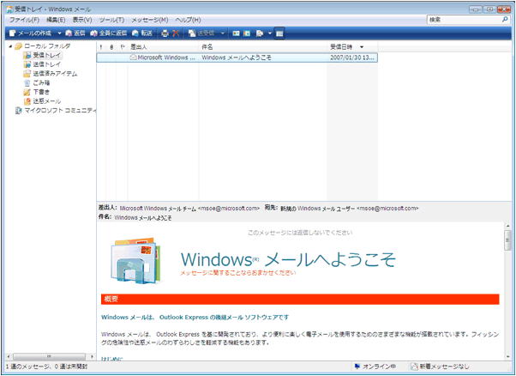Open the ツール(T) menu

[x=111, y=20]
